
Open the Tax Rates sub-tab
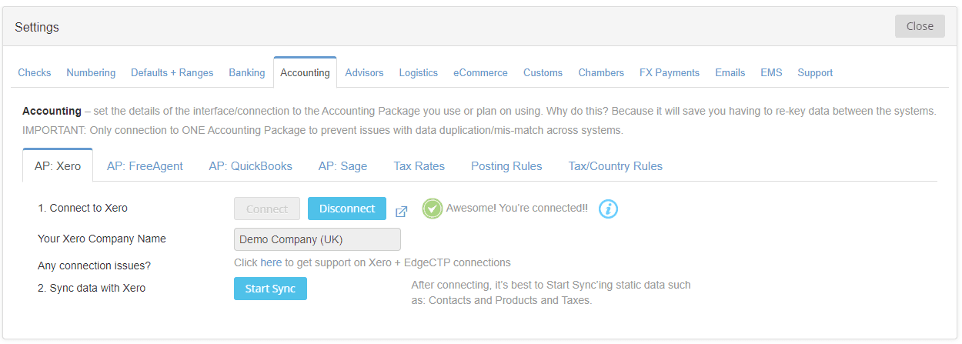(x=419, y=165)
